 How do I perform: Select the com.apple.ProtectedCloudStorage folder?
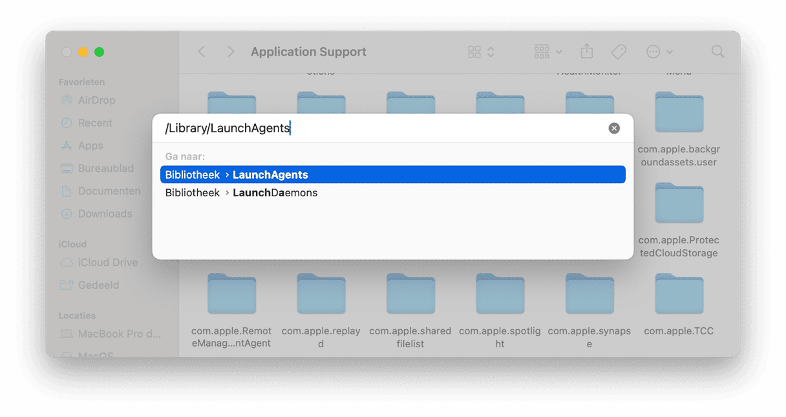coord(679,221)
